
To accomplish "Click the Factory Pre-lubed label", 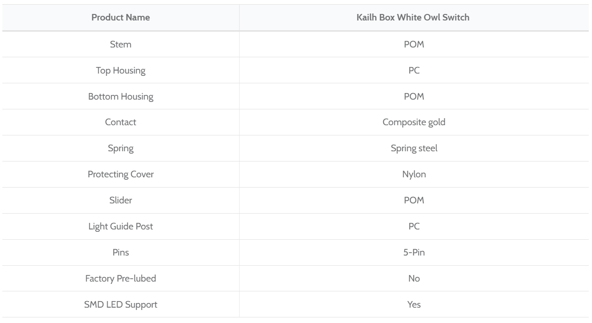I will click(120, 279).
